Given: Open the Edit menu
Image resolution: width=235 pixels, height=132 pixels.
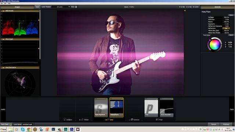Looking at the screenshot, I should 5,3.
